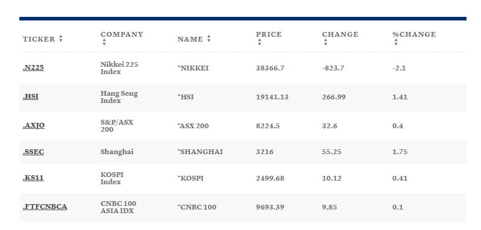
Task: Sort by NAME using arrow icon
Action: tap(209, 39)
